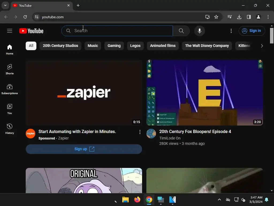Open Firefox from taskbar
This screenshot has width=274, height=206.
tap(137, 200)
